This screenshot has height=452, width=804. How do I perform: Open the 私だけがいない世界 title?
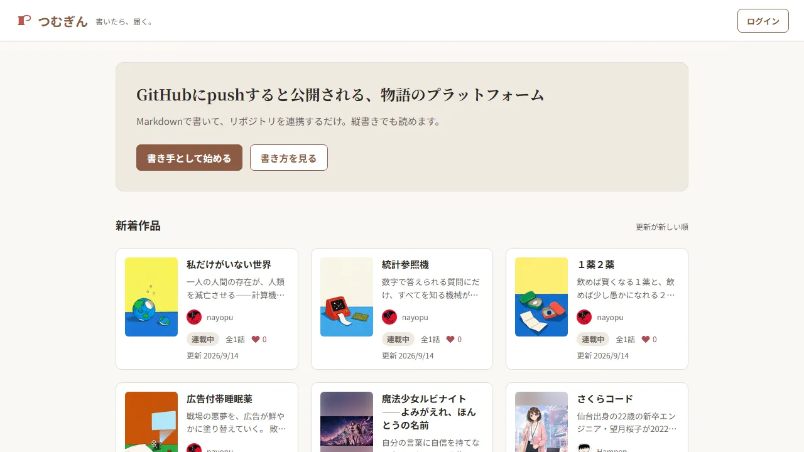229,265
